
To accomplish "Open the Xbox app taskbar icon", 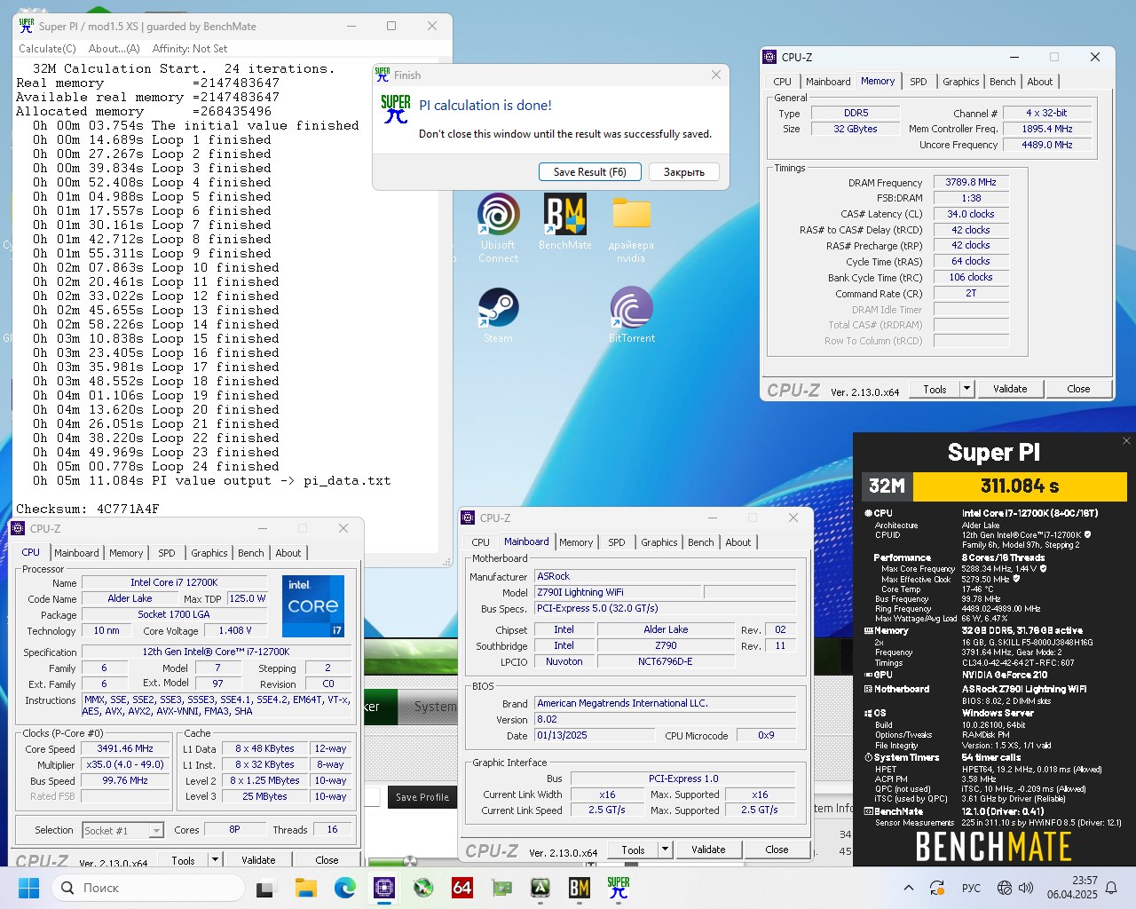I will coord(423,888).
